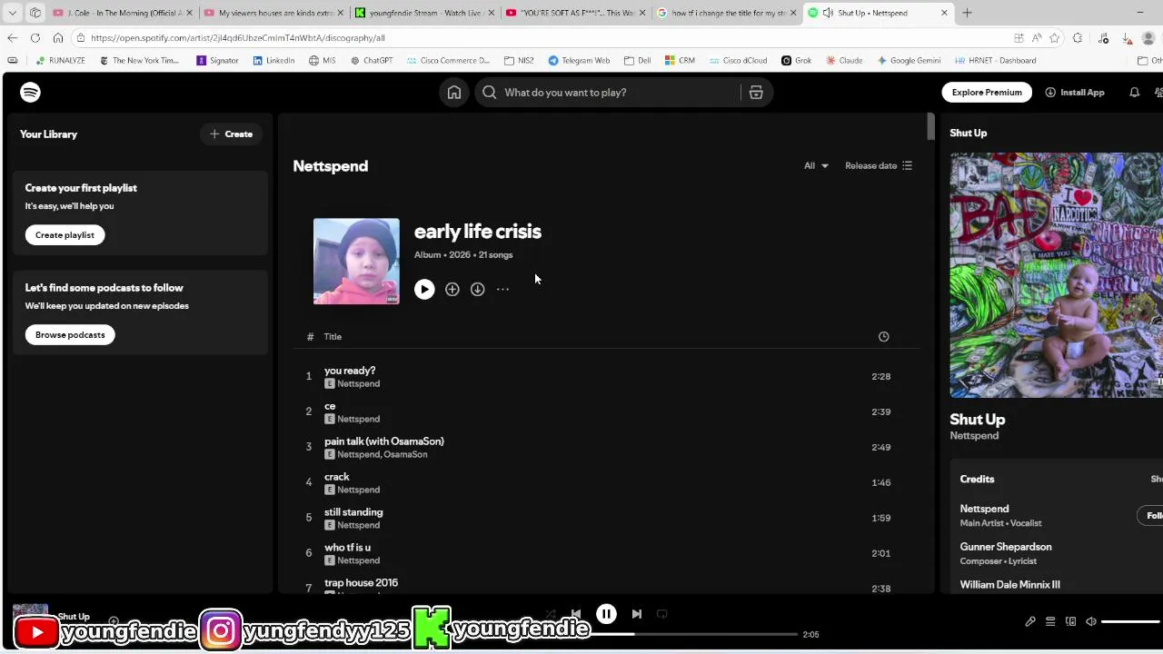Viewport: 1163px width, 654px height.
Task: Open the Shut Up song title in the right panel
Action: [x=977, y=419]
